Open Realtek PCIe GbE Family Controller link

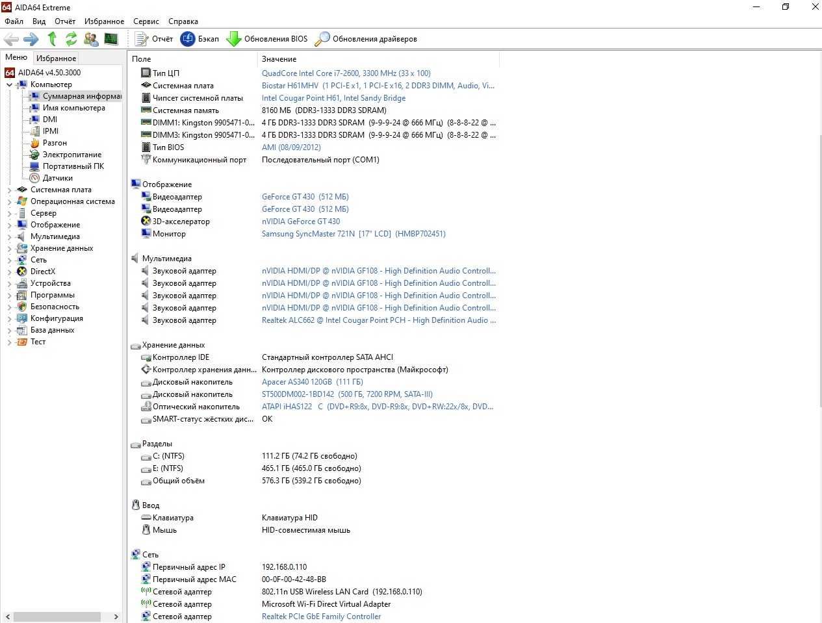(321, 617)
